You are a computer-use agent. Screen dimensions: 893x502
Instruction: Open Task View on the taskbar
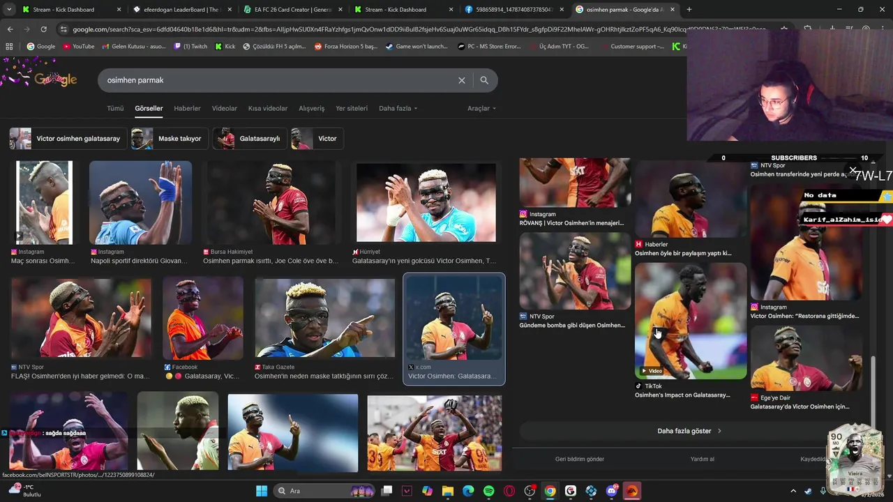click(387, 491)
